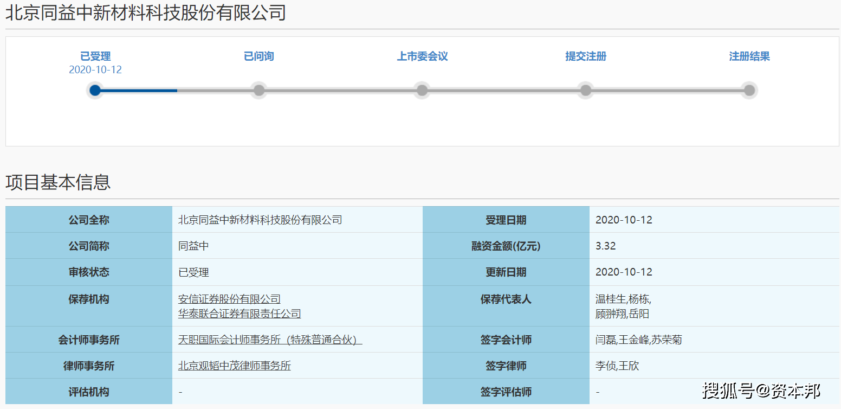Click the blue 已受理 timeline node
The image size is (841, 409).
(x=95, y=90)
